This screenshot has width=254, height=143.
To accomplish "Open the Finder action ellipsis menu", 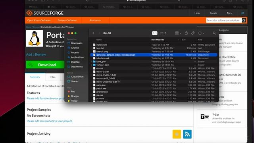I will (201, 33).
